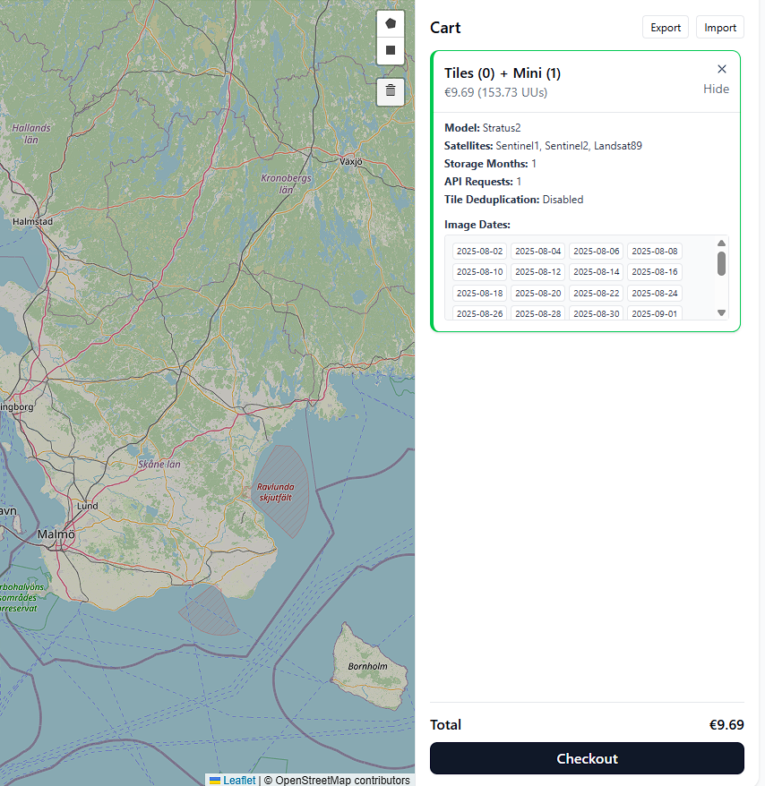Click the trash delete layers icon
765x786 pixels.
click(390, 91)
